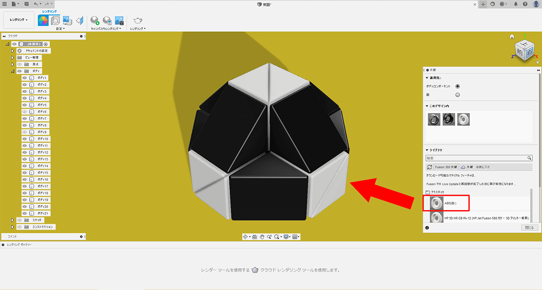
Task: Click the refresh library icon
Action: click(x=430, y=167)
